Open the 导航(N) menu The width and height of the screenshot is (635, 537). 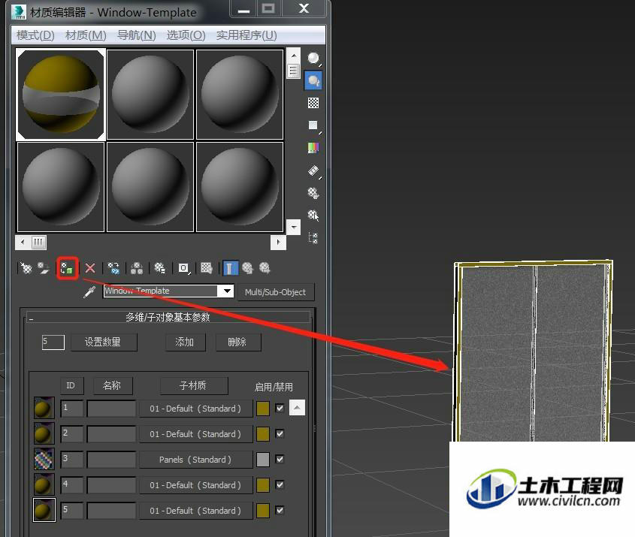pyautogui.click(x=137, y=35)
